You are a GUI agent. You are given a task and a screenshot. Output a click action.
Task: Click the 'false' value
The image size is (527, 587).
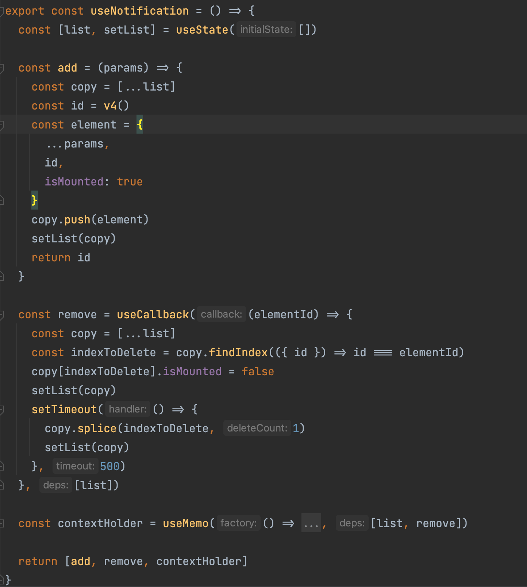[258, 372]
